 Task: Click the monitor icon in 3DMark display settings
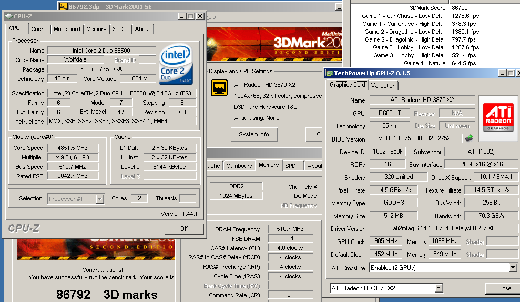(x=219, y=88)
